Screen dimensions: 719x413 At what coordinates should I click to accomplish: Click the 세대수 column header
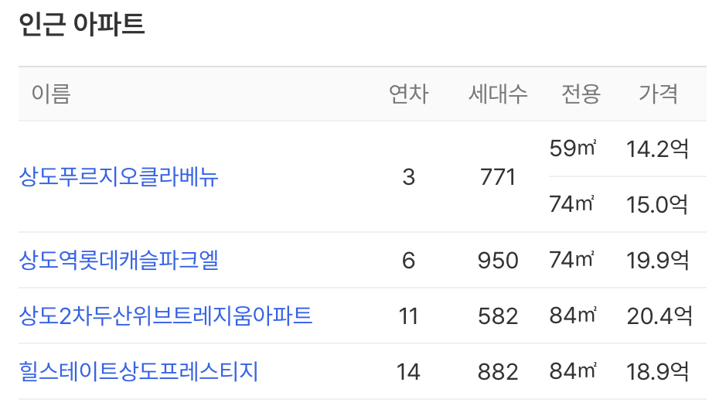pyautogui.click(x=498, y=94)
